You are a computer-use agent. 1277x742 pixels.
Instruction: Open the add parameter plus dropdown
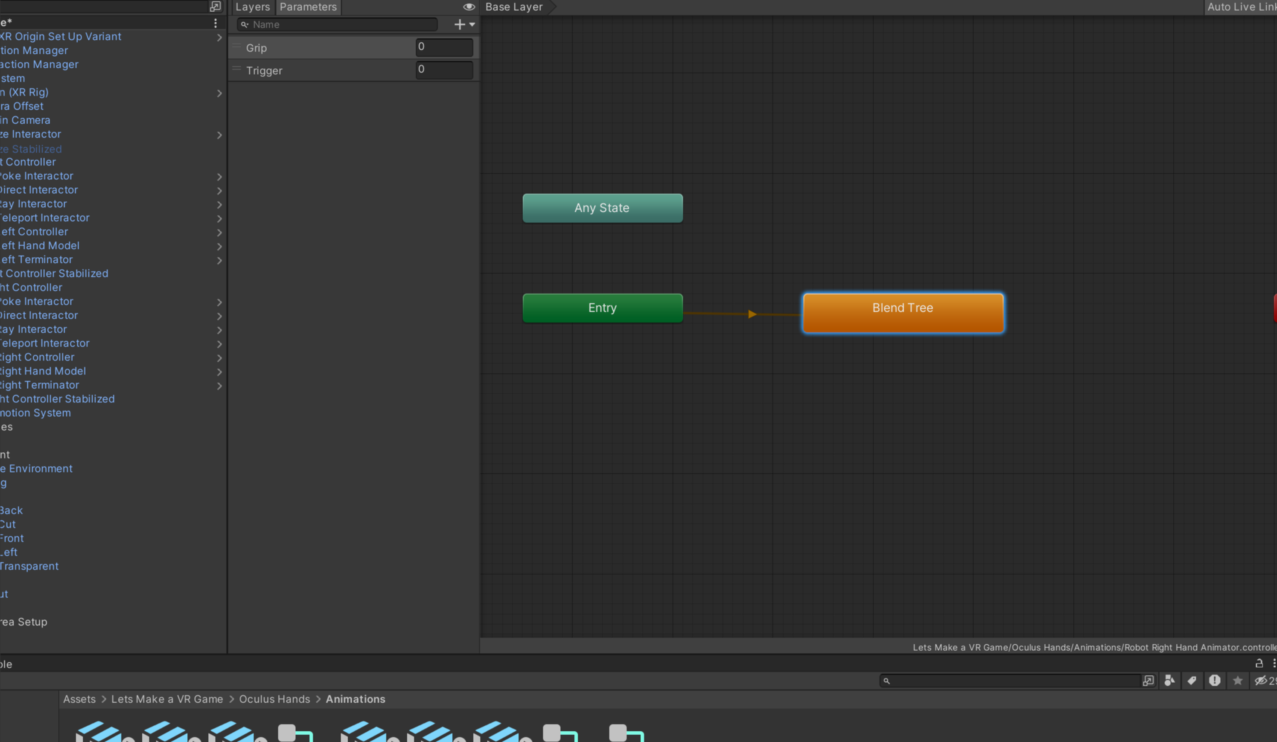(464, 24)
